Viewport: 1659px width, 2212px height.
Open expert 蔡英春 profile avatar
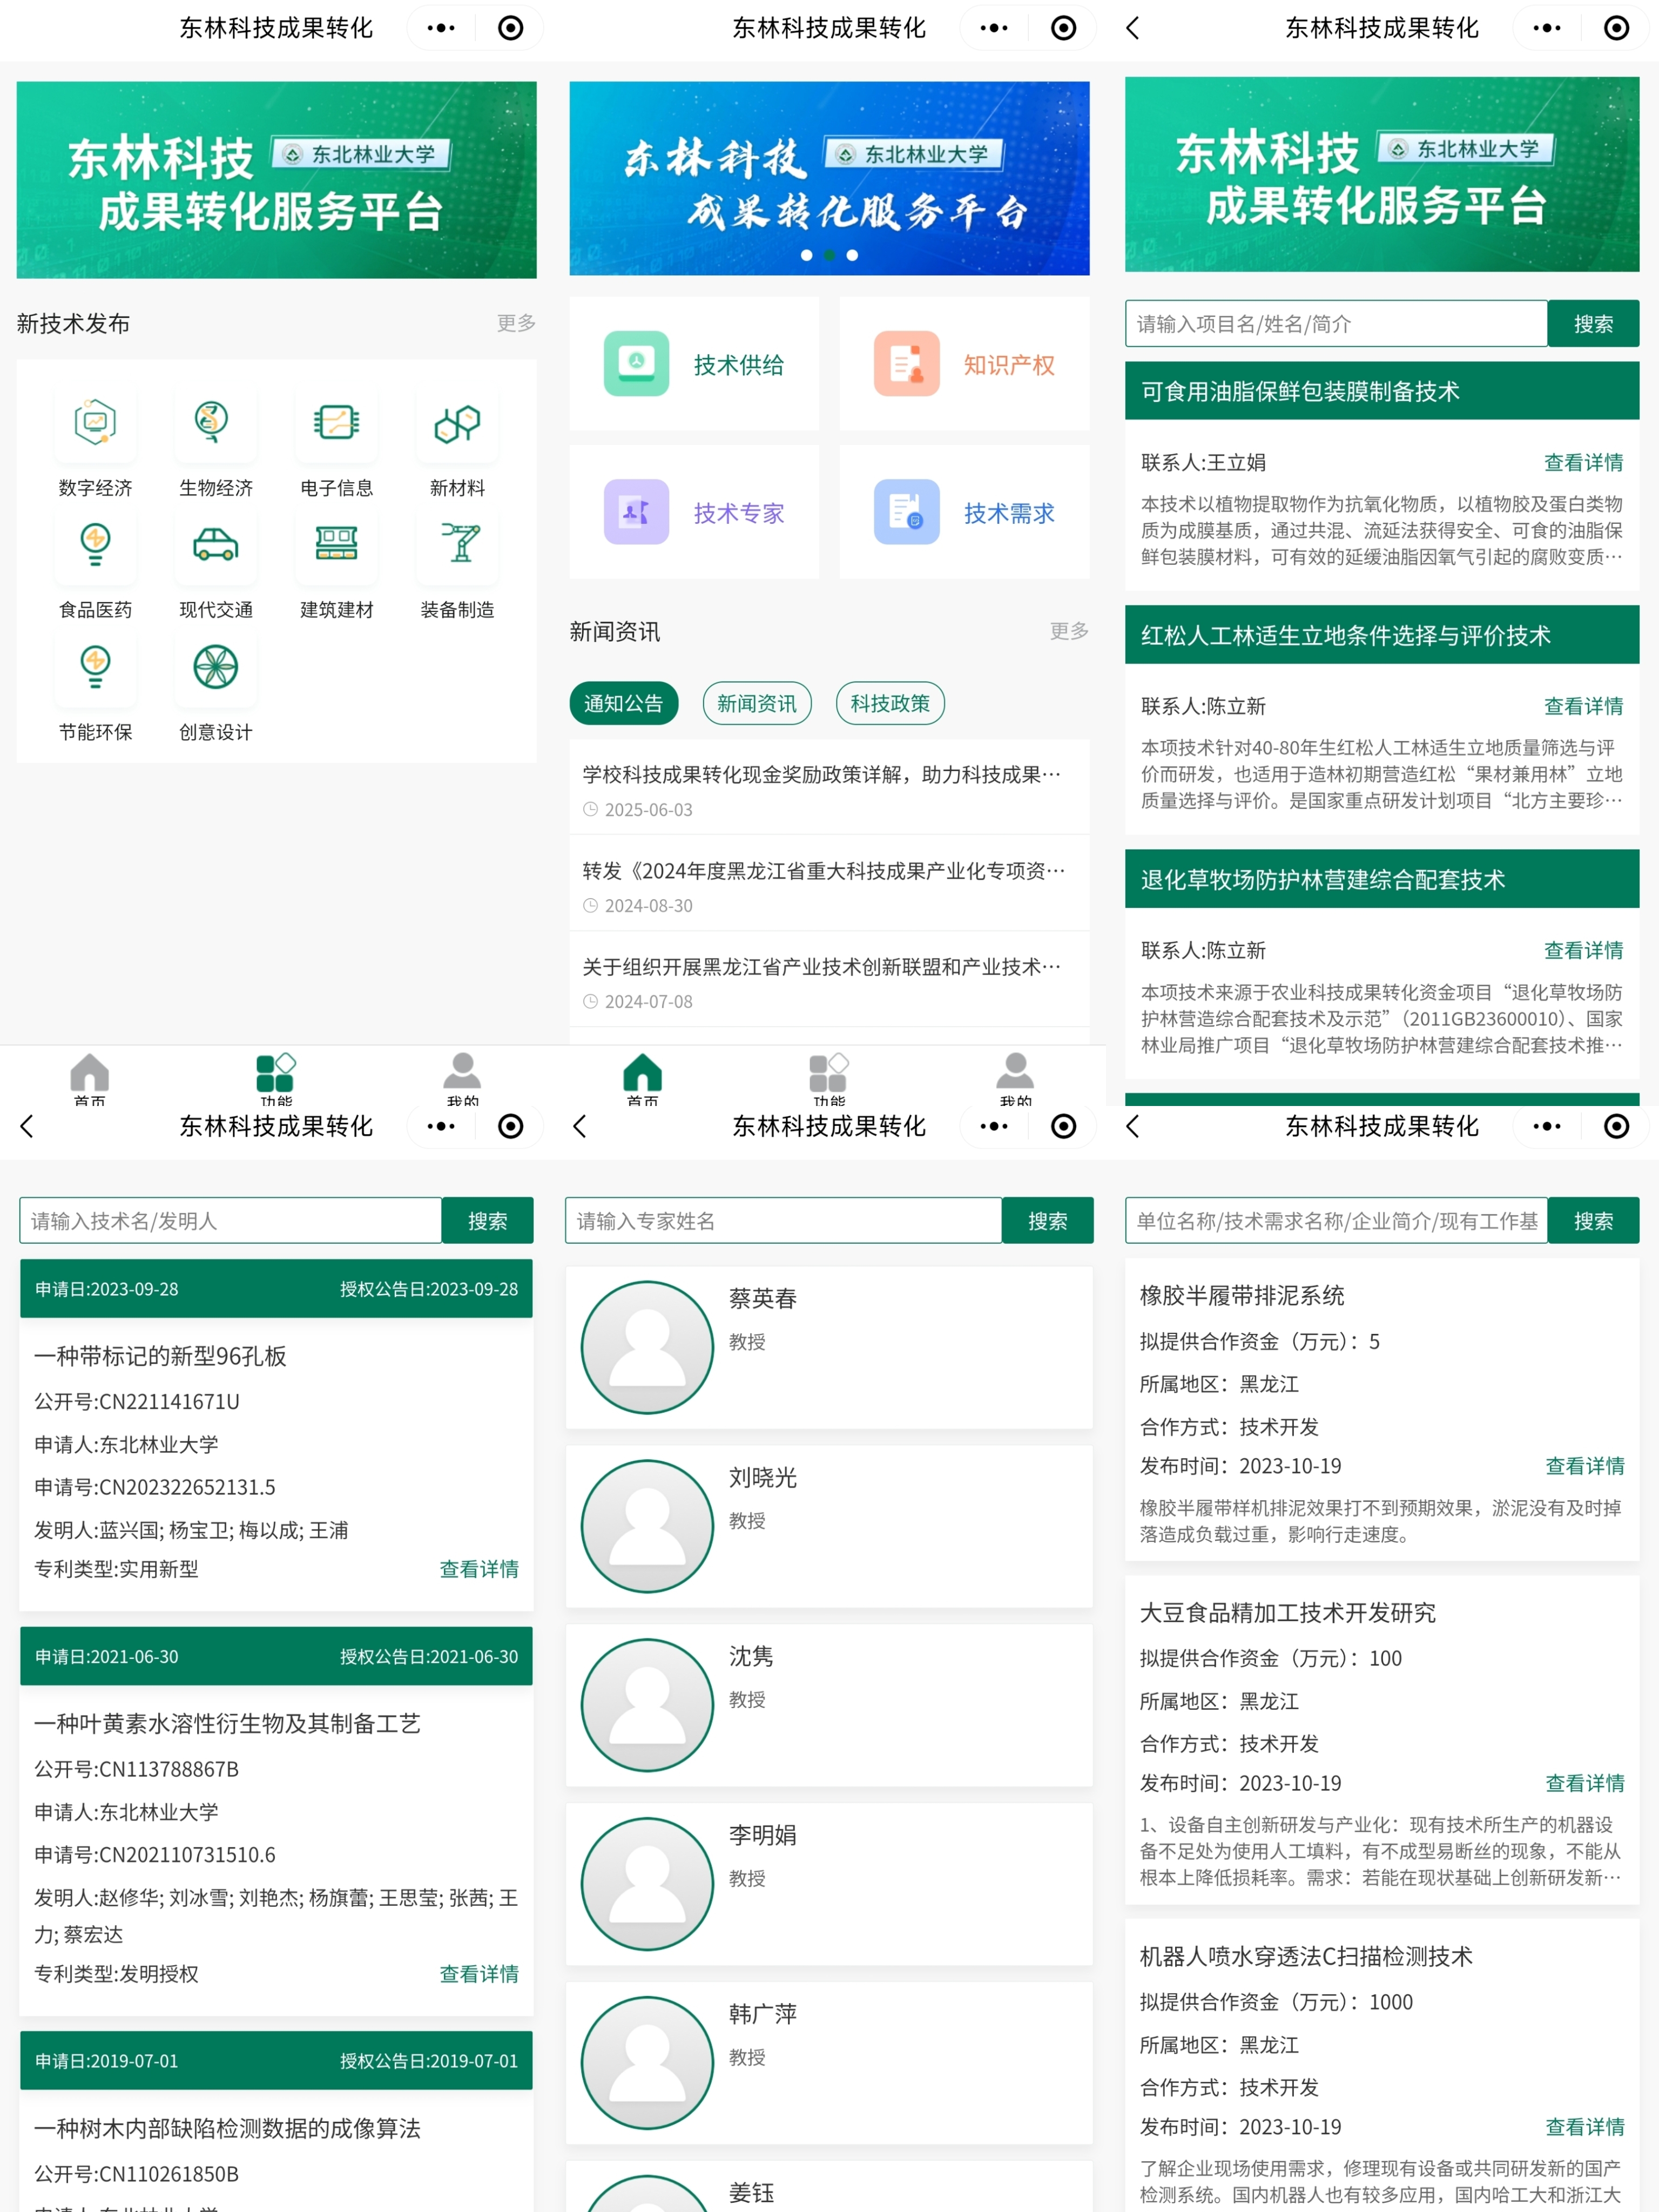click(x=647, y=1347)
